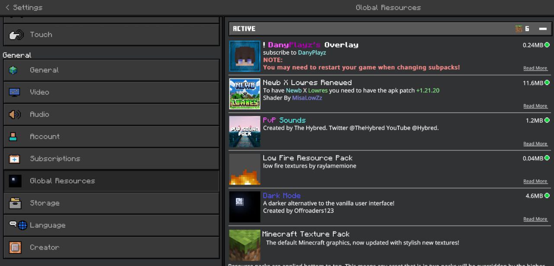Go back to Settings with the back arrow

point(7,7)
